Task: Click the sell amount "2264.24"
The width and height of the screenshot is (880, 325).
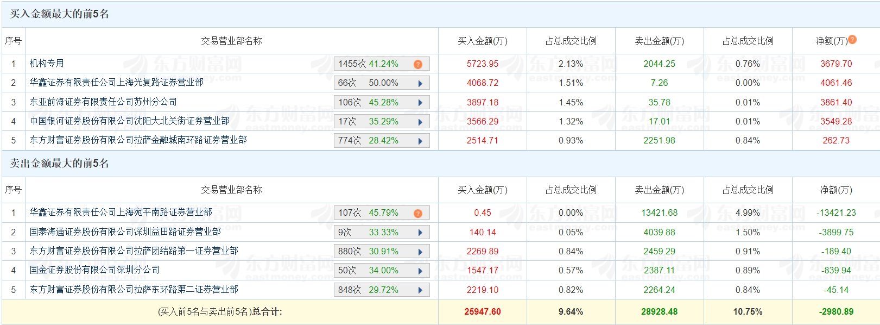Action: tap(660, 290)
